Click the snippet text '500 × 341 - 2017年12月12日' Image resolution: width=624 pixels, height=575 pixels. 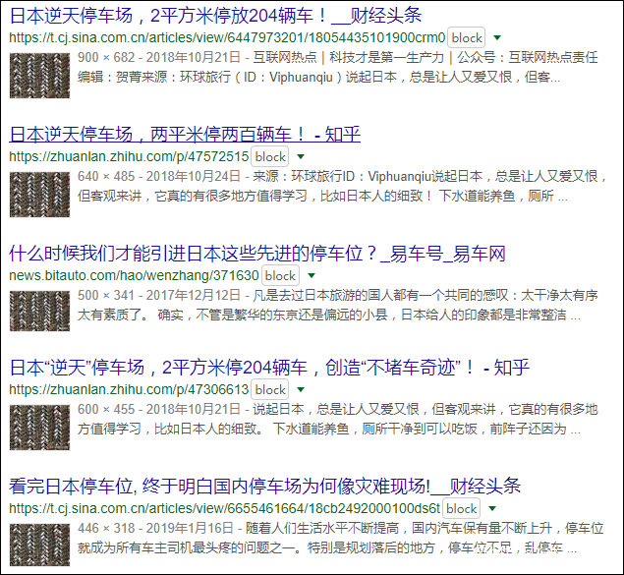tap(159, 295)
